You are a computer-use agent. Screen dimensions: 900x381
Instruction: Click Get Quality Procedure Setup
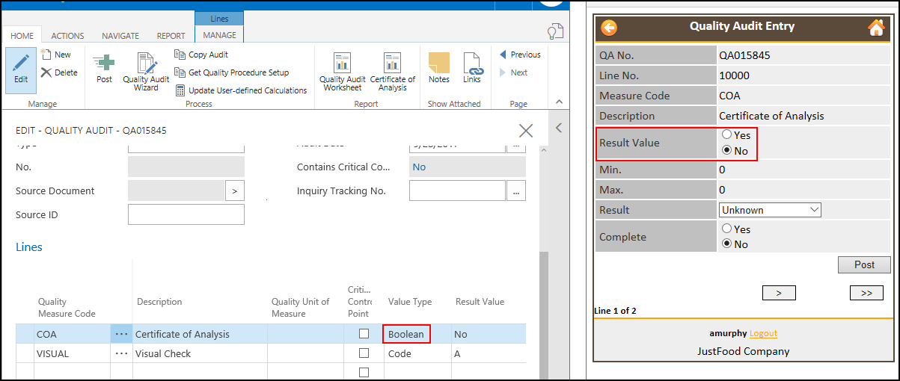[231, 72]
